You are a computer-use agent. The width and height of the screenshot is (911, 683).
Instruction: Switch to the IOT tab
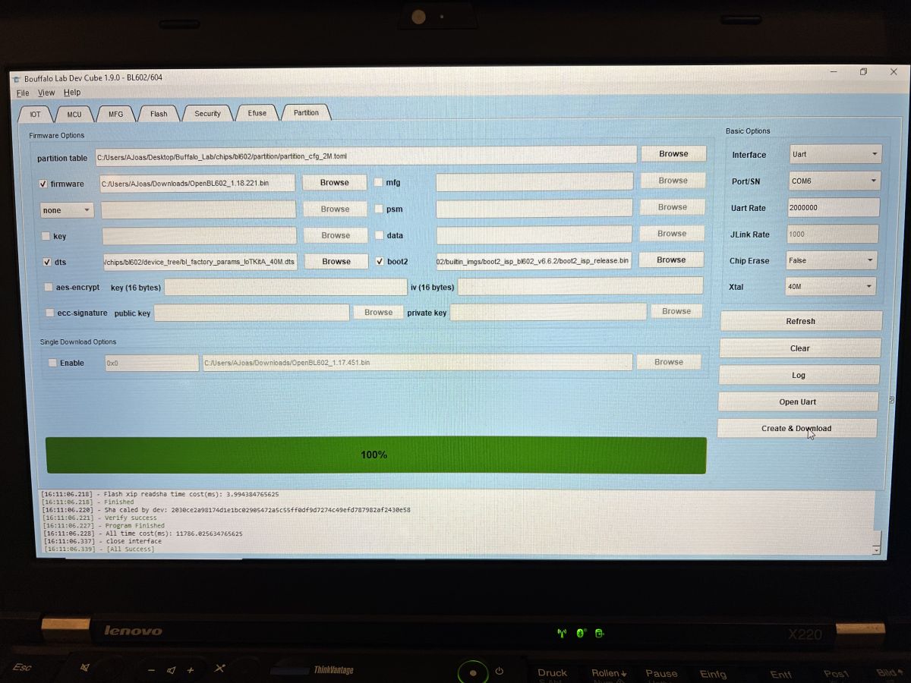[36, 114]
